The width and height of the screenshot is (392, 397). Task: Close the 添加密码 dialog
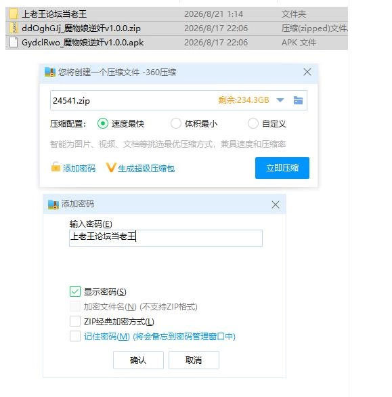pyautogui.click(x=276, y=205)
